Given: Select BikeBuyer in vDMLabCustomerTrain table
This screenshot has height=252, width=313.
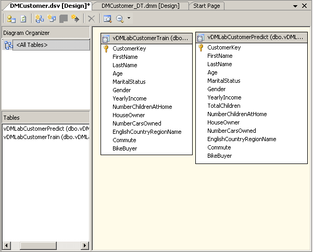Looking at the screenshot, I should (x=125, y=148).
